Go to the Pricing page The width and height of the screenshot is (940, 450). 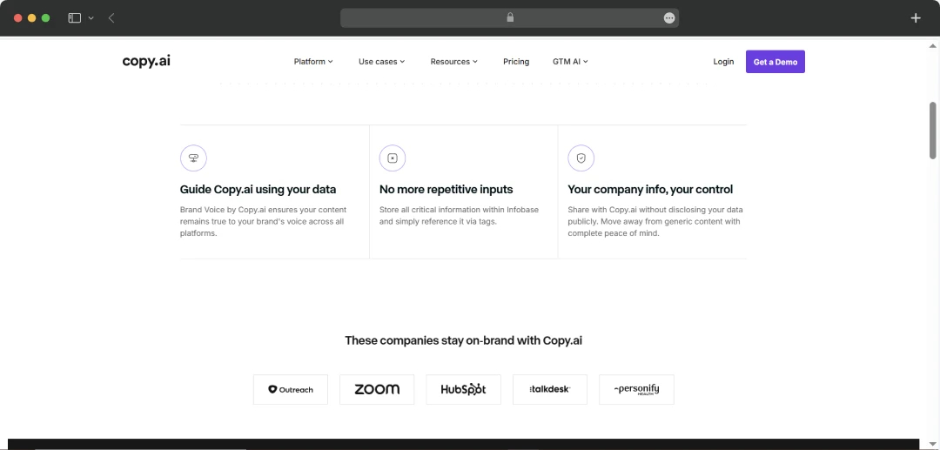(x=516, y=62)
